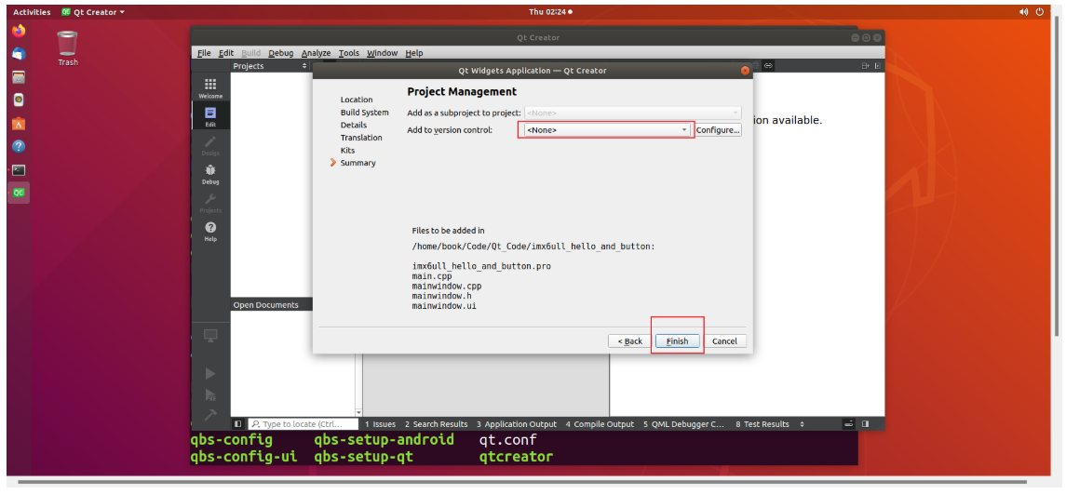This screenshot has width=1066, height=494.
Task: Launch Firefox from the dock
Action: [x=19, y=31]
